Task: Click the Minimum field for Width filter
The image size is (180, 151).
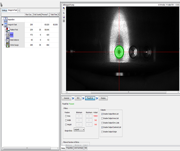Action: pyautogui.click(x=79, y=120)
